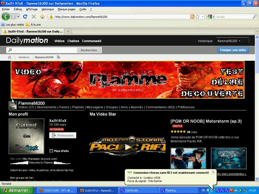Click Les plus visités bookmark
This screenshot has width=259, height=194.
coord(13,25)
